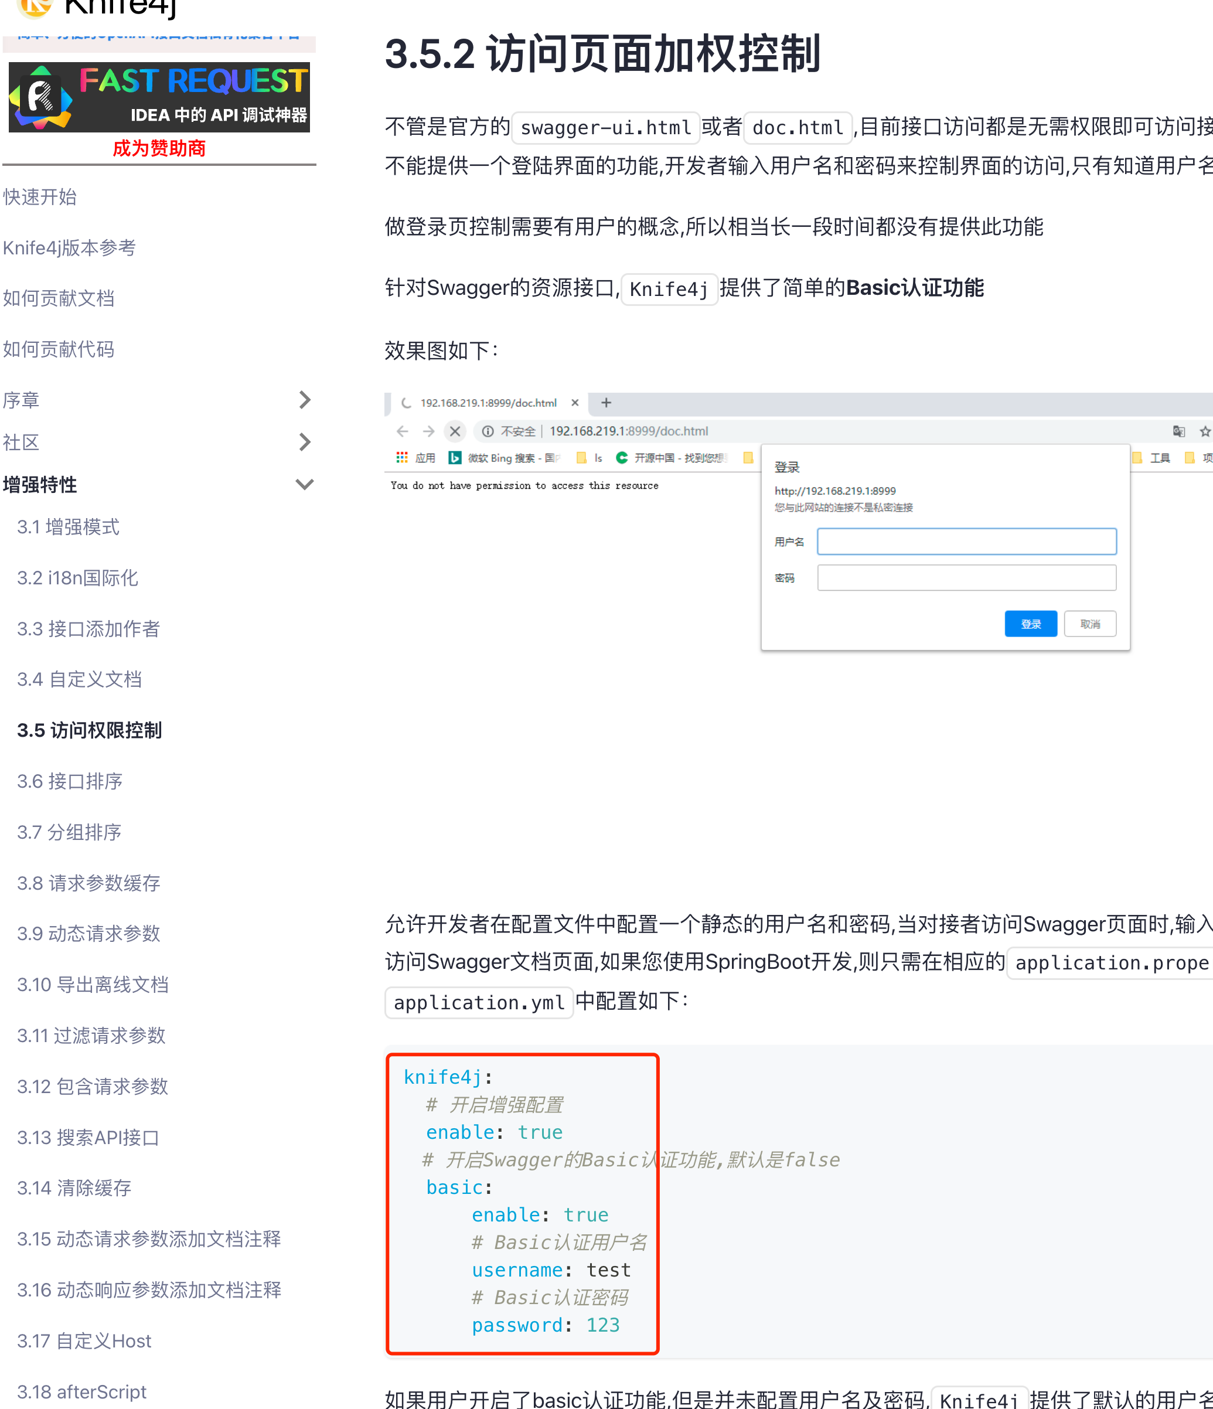Click the stop-loading X icon in screenshot
Viewport: 1213px width, 1409px height.
coord(455,431)
